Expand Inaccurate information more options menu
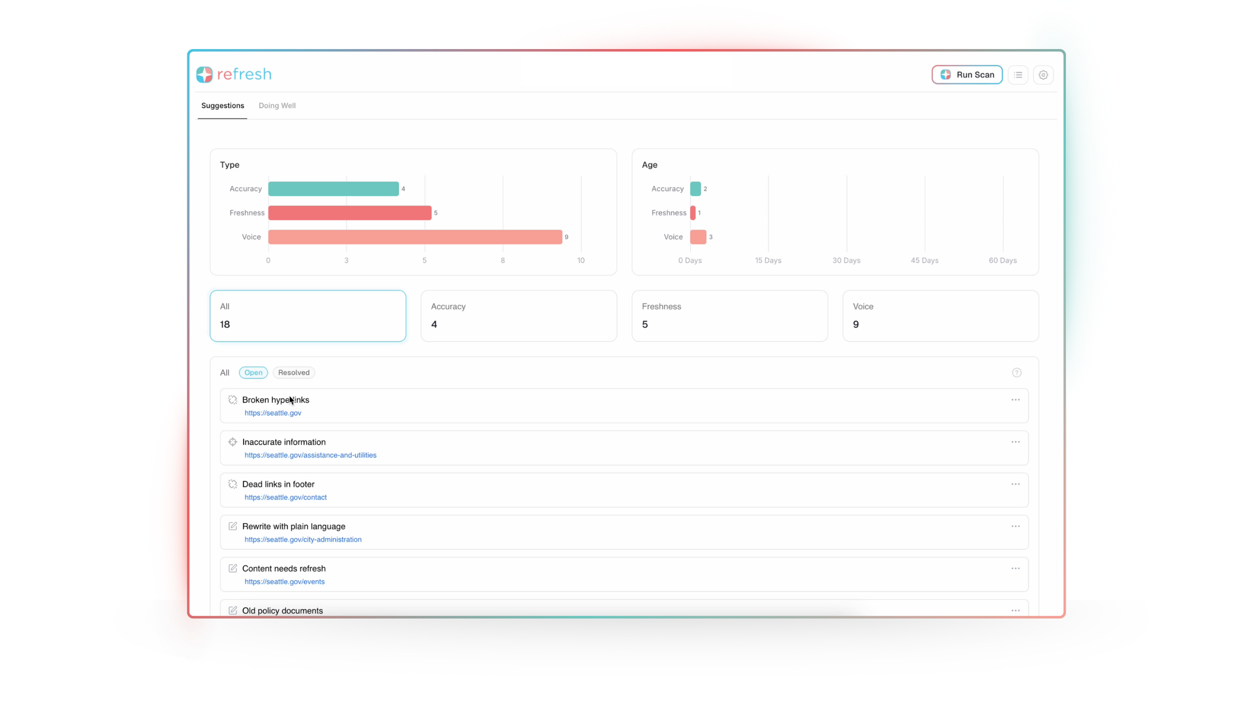 [x=1015, y=442]
